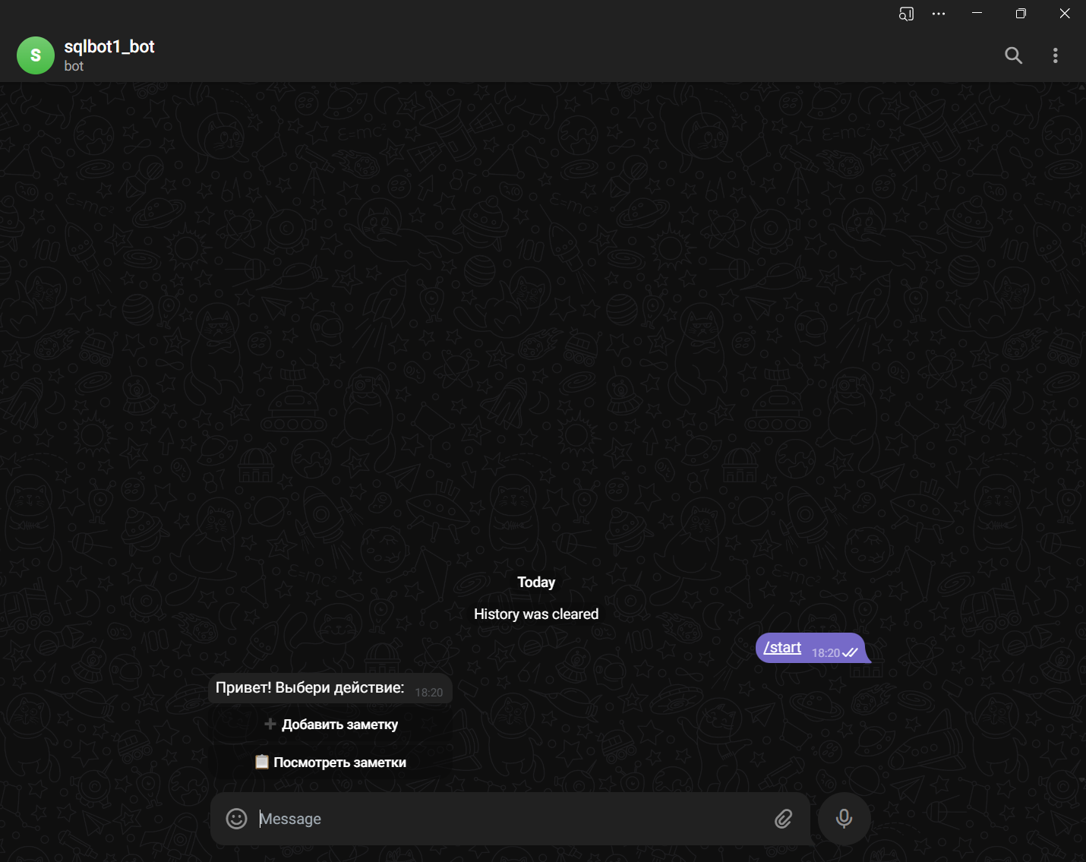Close the Telegram window
The width and height of the screenshot is (1086, 862).
point(1065,14)
